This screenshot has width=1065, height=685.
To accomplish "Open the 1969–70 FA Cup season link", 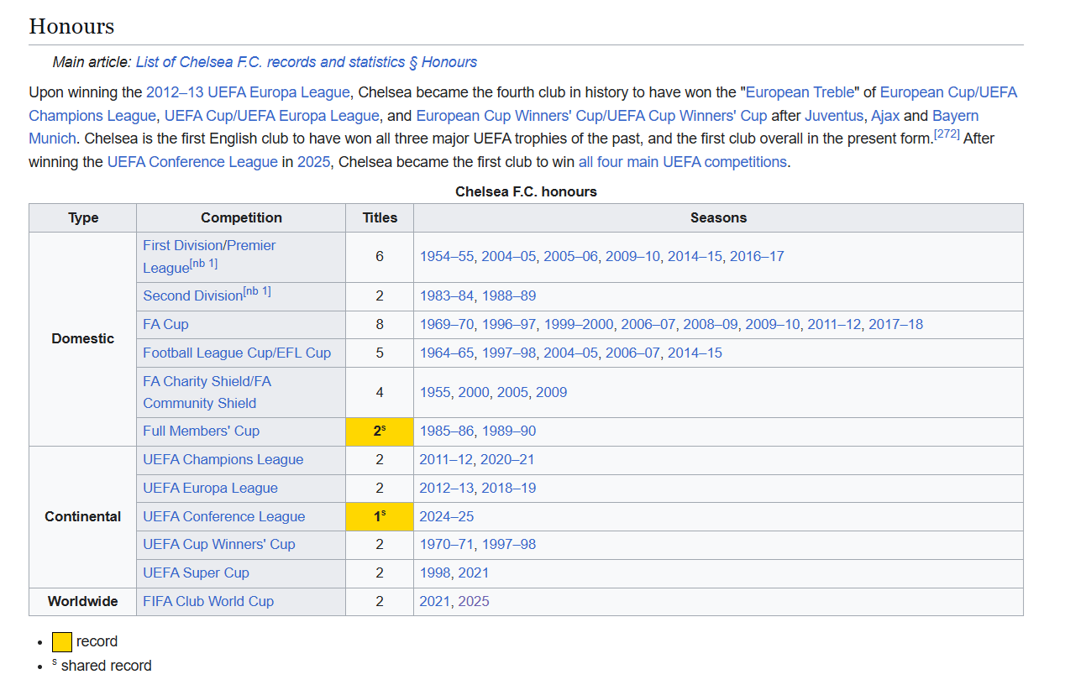I will [x=447, y=325].
